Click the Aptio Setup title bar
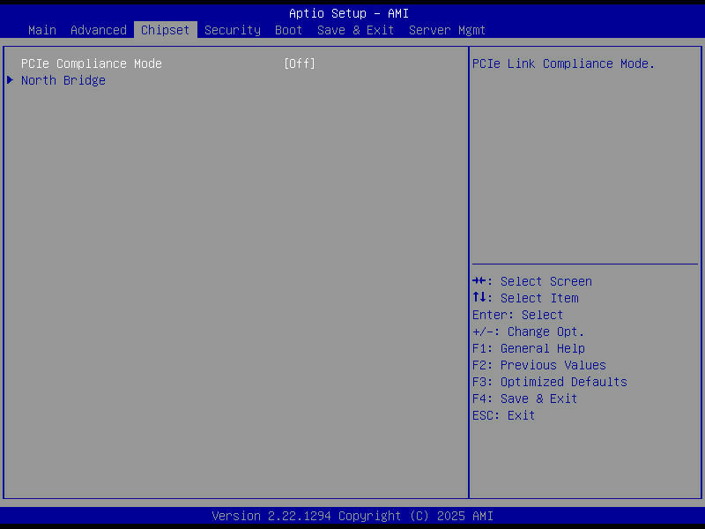This screenshot has height=529, width=705. (x=352, y=12)
